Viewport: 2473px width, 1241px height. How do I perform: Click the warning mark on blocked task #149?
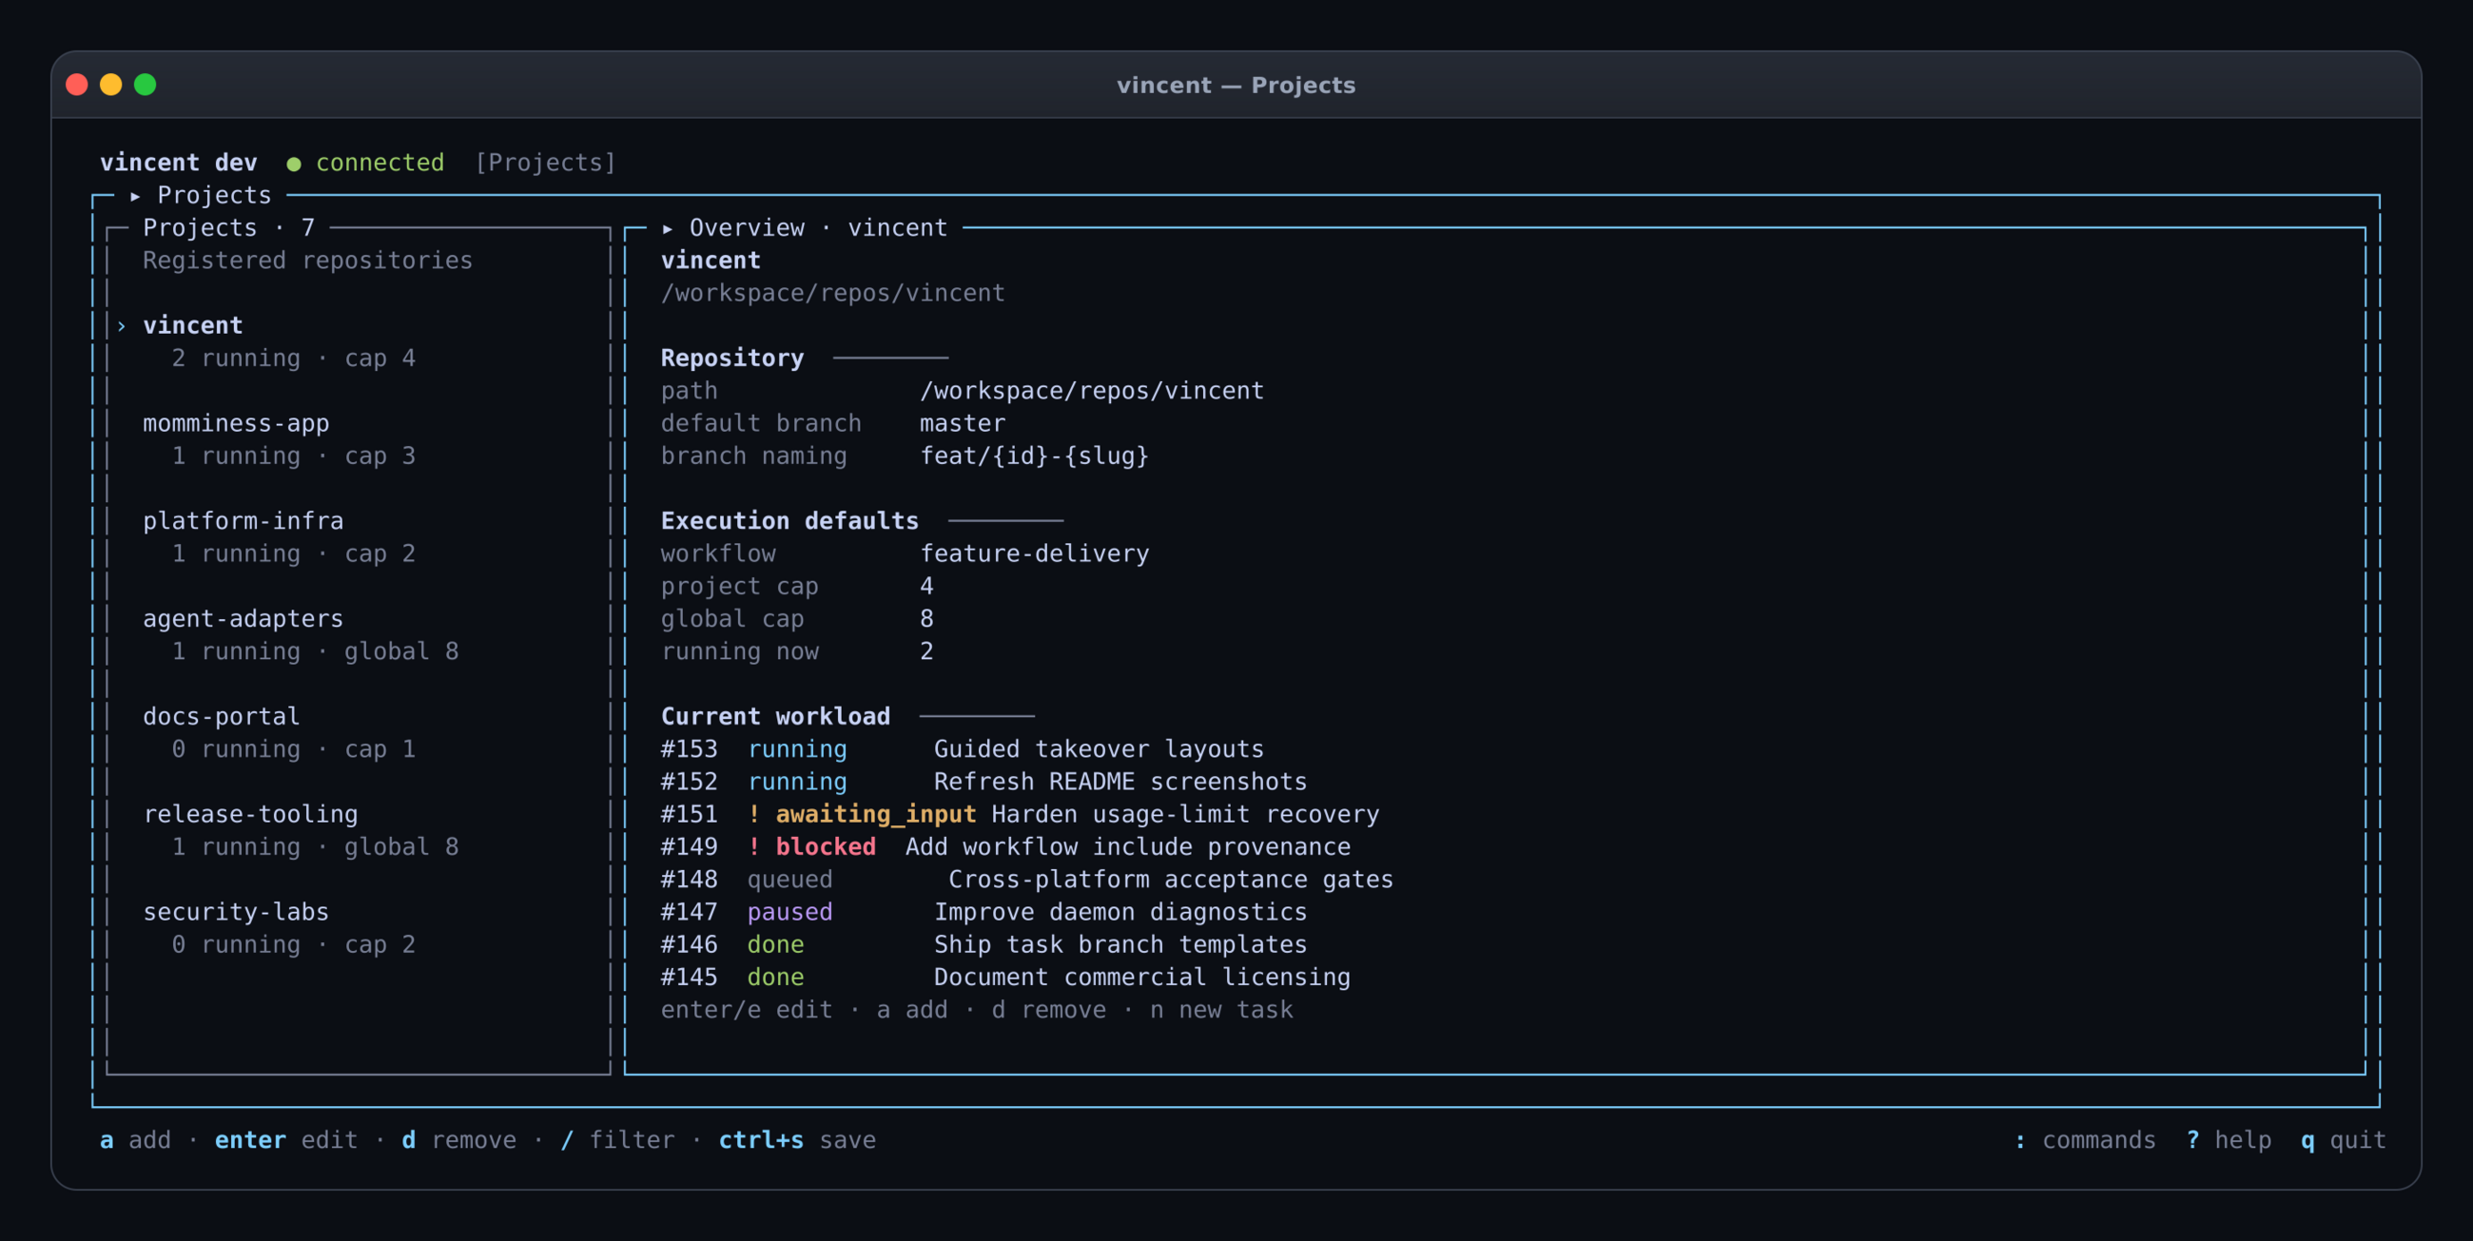pyautogui.click(x=754, y=846)
